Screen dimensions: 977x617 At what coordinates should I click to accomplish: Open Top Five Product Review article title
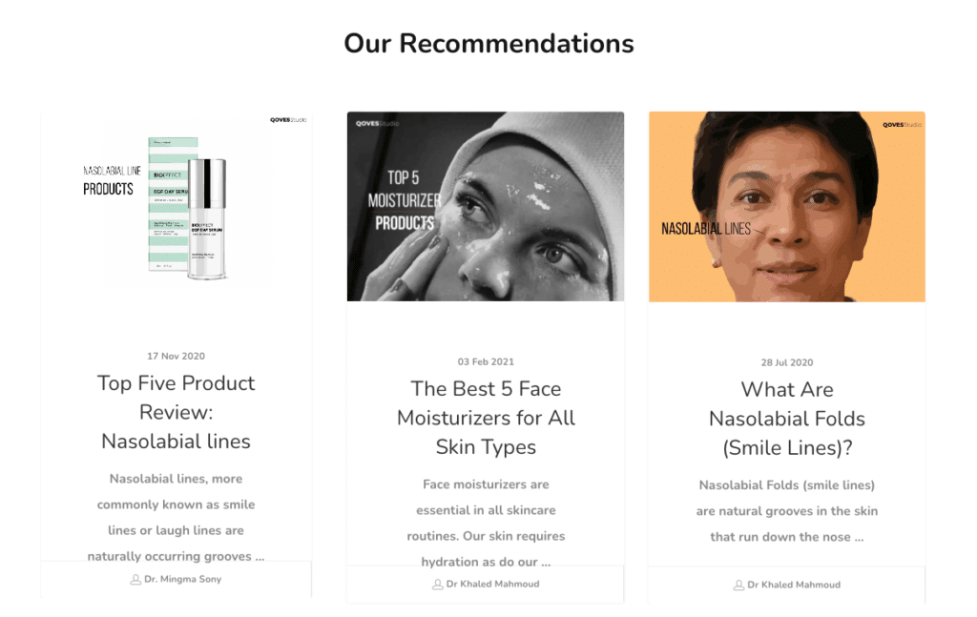pos(177,412)
